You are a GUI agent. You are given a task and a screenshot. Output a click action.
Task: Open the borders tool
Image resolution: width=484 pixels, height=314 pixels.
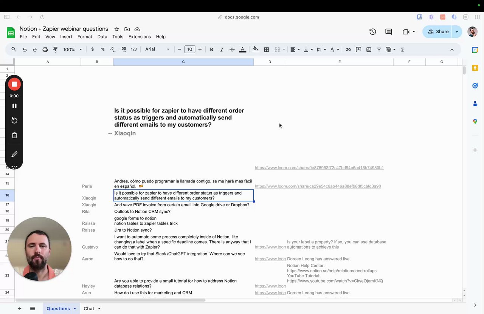pyautogui.click(x=267, y=49)
